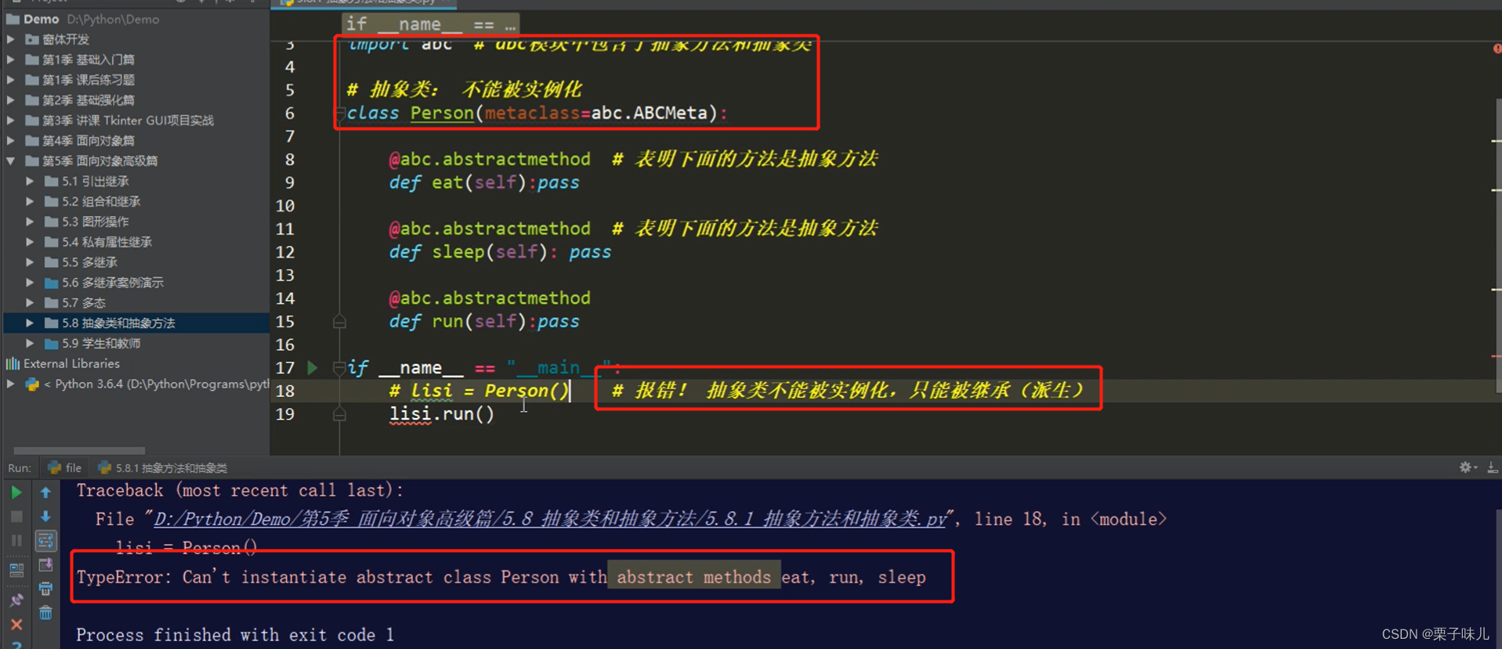
Task: Expand 第3季 讲课 Tkinter GUI项目实战 arrow
Action: coord(11,121)
